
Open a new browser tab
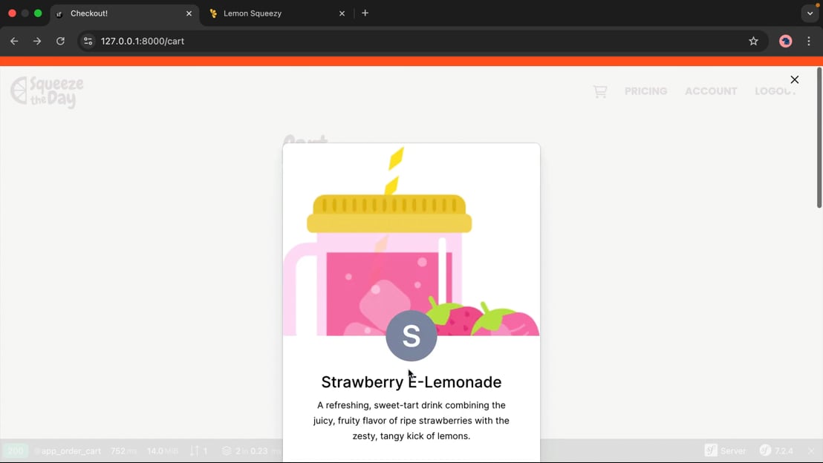(365, 13)
